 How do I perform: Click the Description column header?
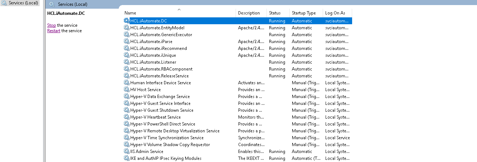[x=249, y=13]
